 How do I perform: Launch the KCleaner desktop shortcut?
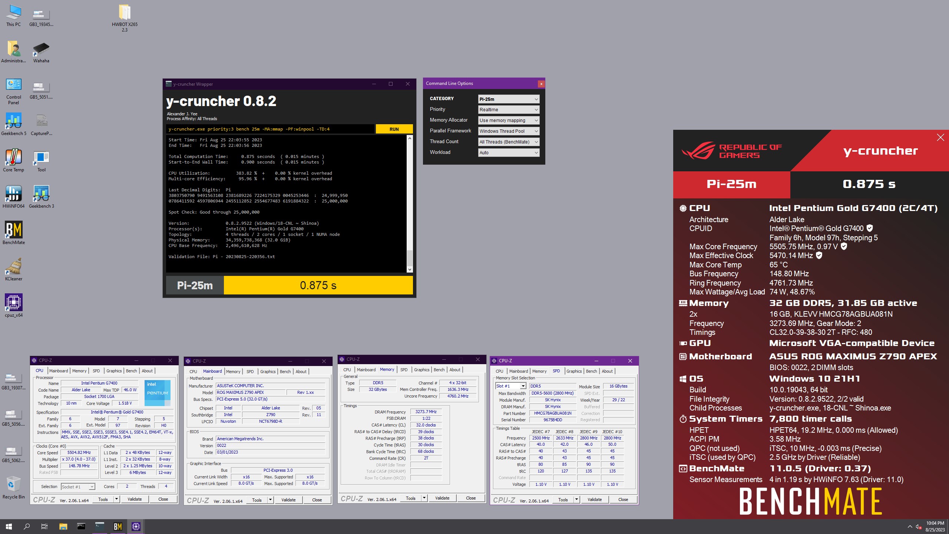click(14, 270)
